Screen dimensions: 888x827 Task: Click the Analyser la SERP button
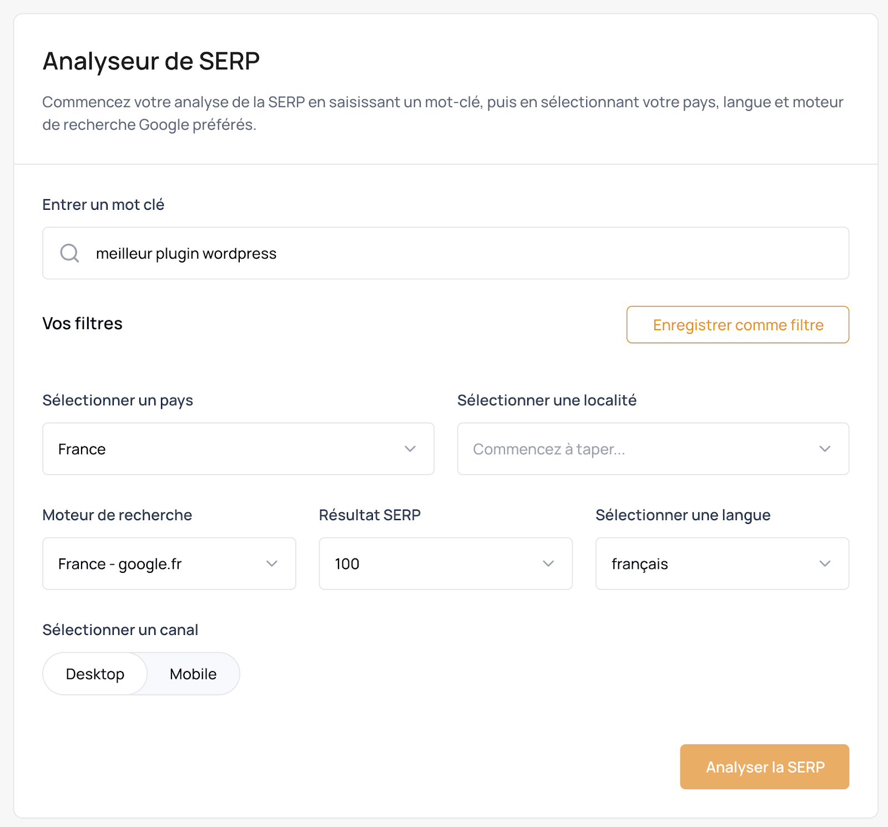(764, 767)
